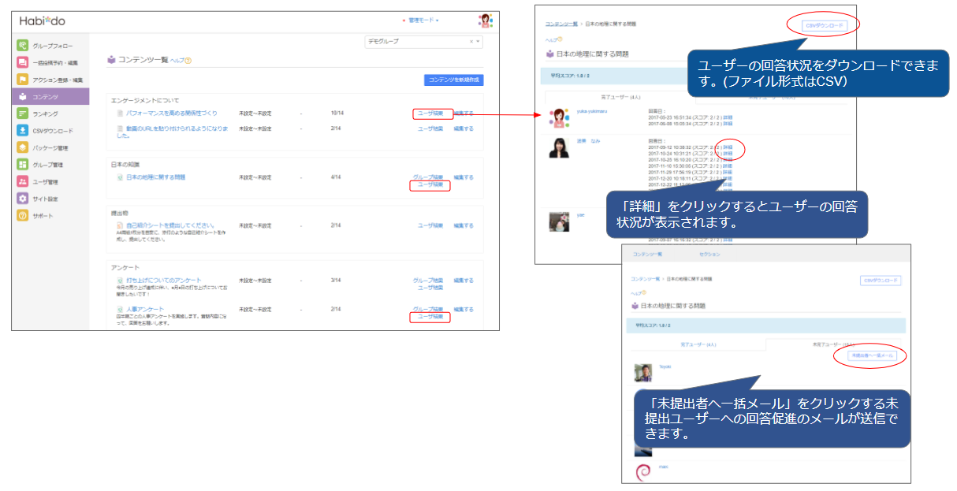Open 打ち上げについてのアンケート content
This screenshot has height=491, width=957.
pyautogui.click(x=163, y=281)
